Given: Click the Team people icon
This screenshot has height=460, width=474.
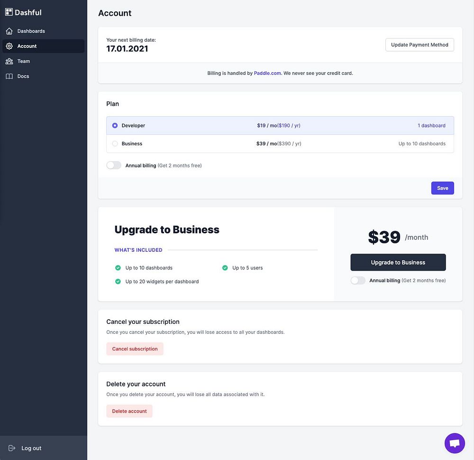Looking at the screenshot, I should click(x=9, y=61).
